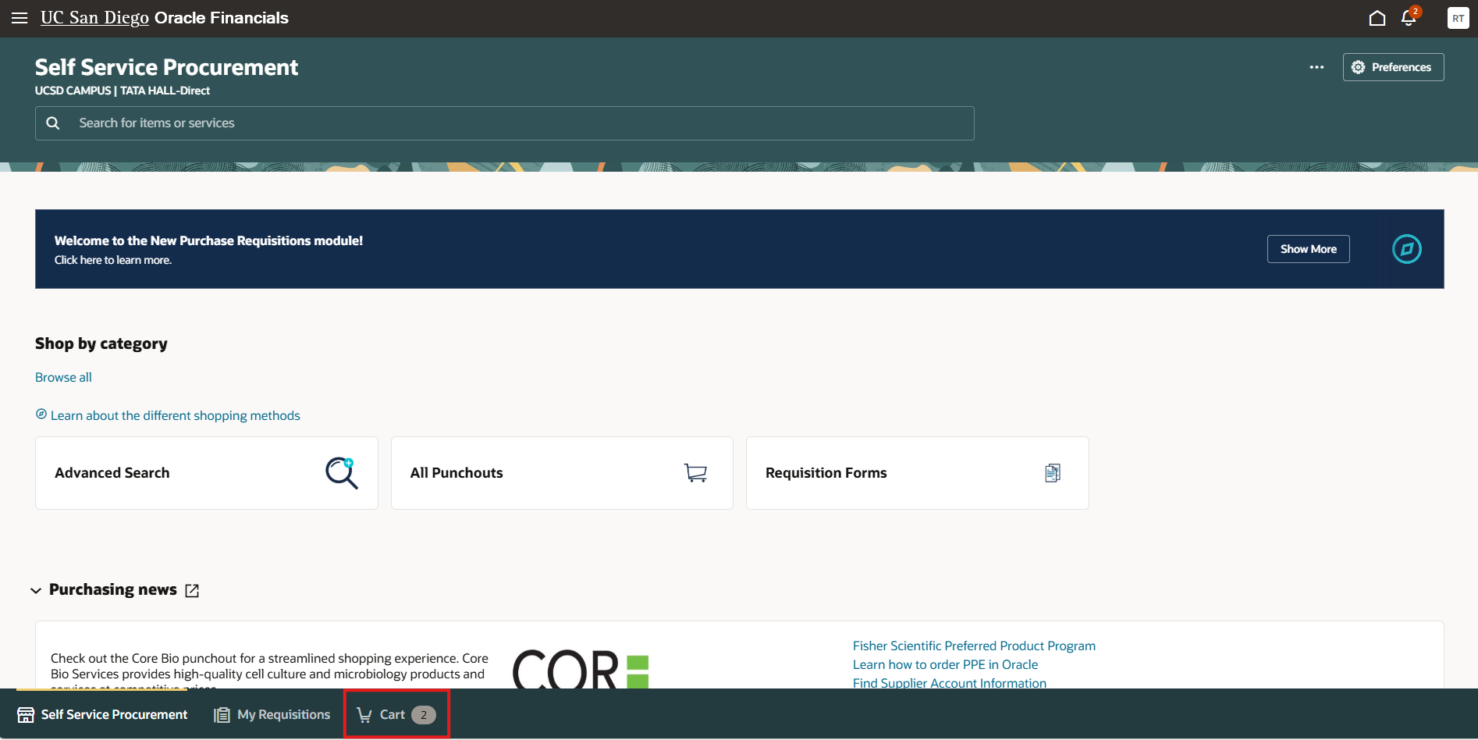
Task: Open the Cart tab
Action: [396, 714]
